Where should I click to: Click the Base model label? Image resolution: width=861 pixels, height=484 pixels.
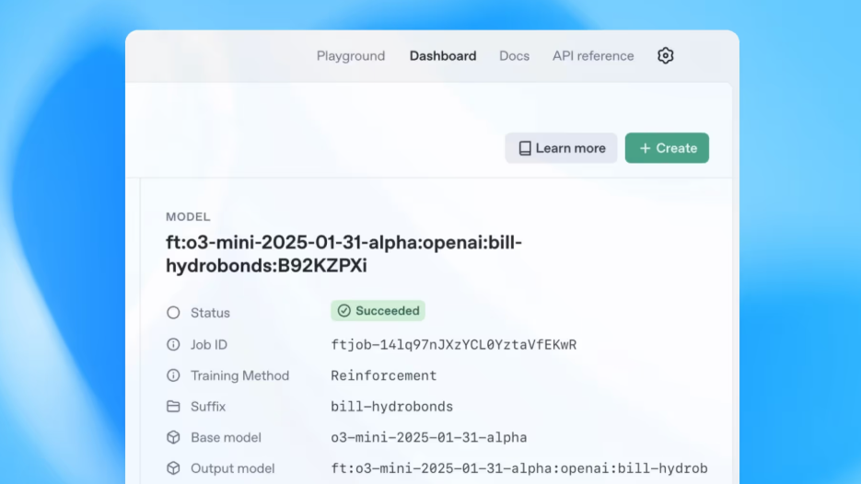tap(226, 437)
